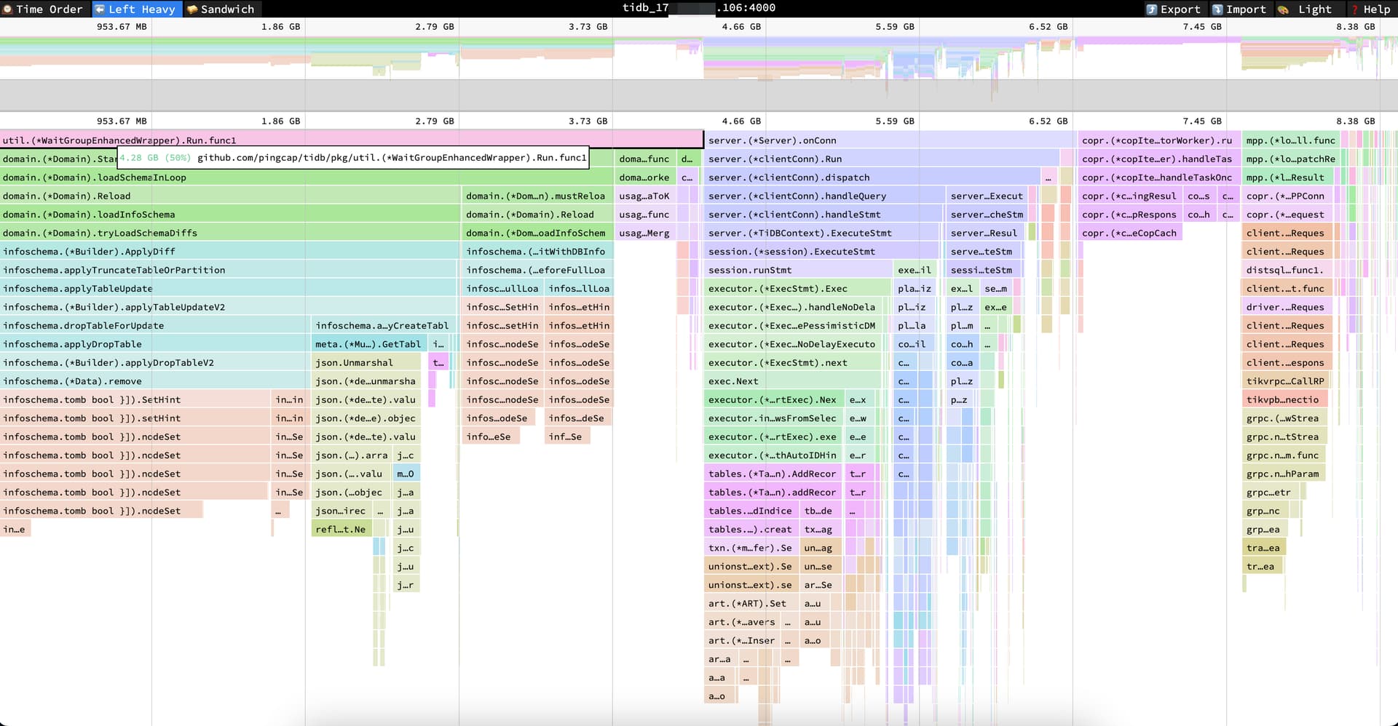This screenshot has width=1398, height=726.
Task: Click the distsql…func1. frame
Action: pos(1284,270)
